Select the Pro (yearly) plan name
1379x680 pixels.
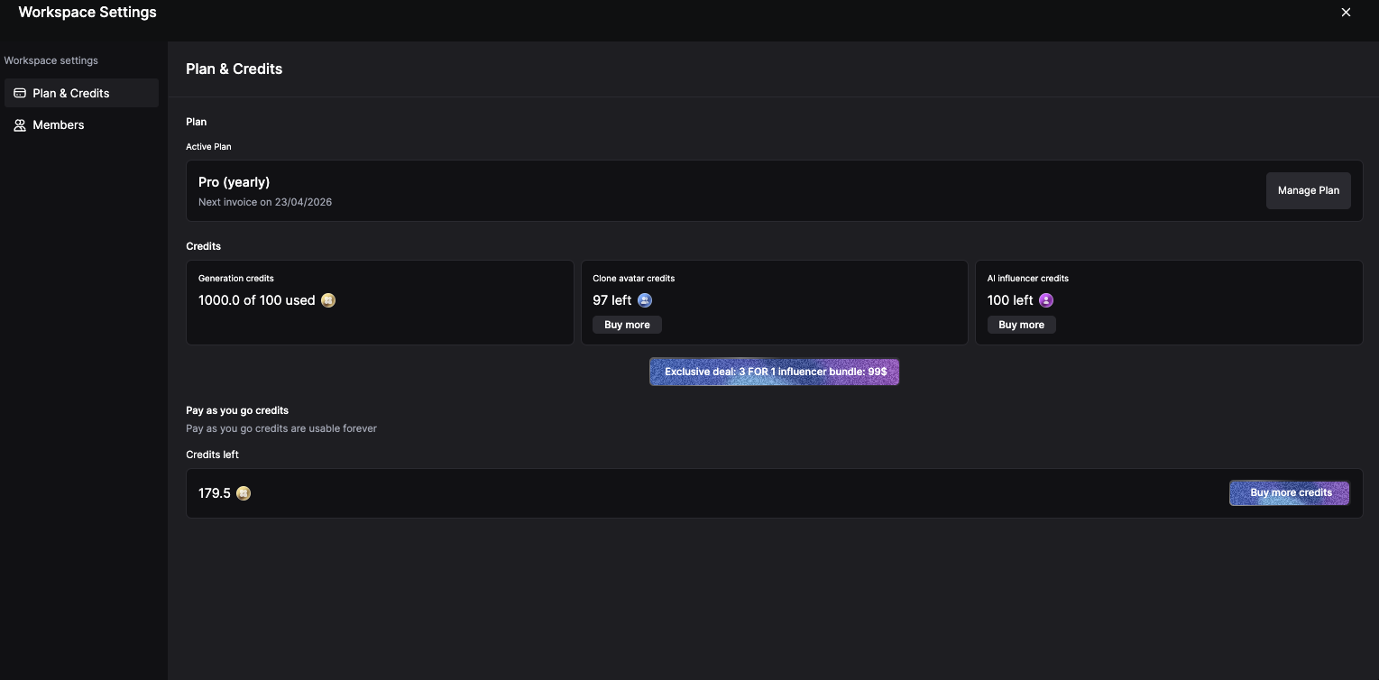coord(234,182)
